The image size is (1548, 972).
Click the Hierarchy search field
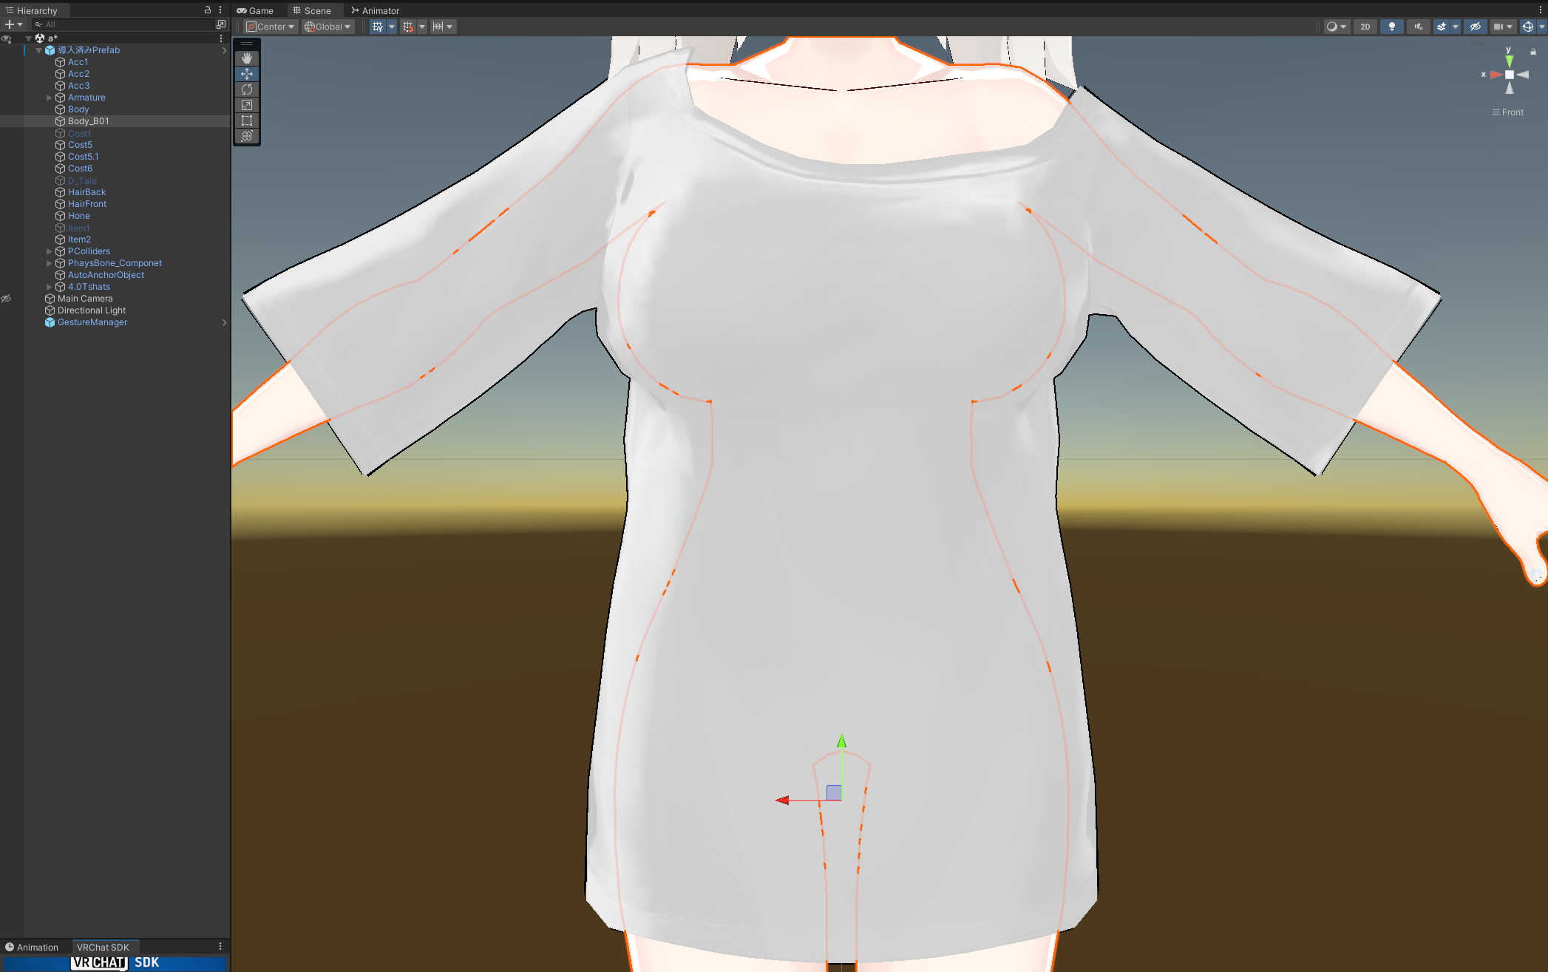tap(126, 24)
